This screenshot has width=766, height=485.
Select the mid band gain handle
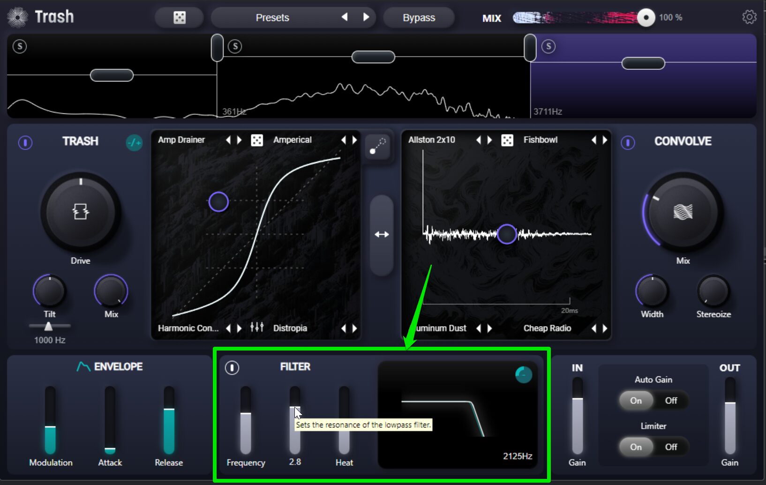(373, 57)
